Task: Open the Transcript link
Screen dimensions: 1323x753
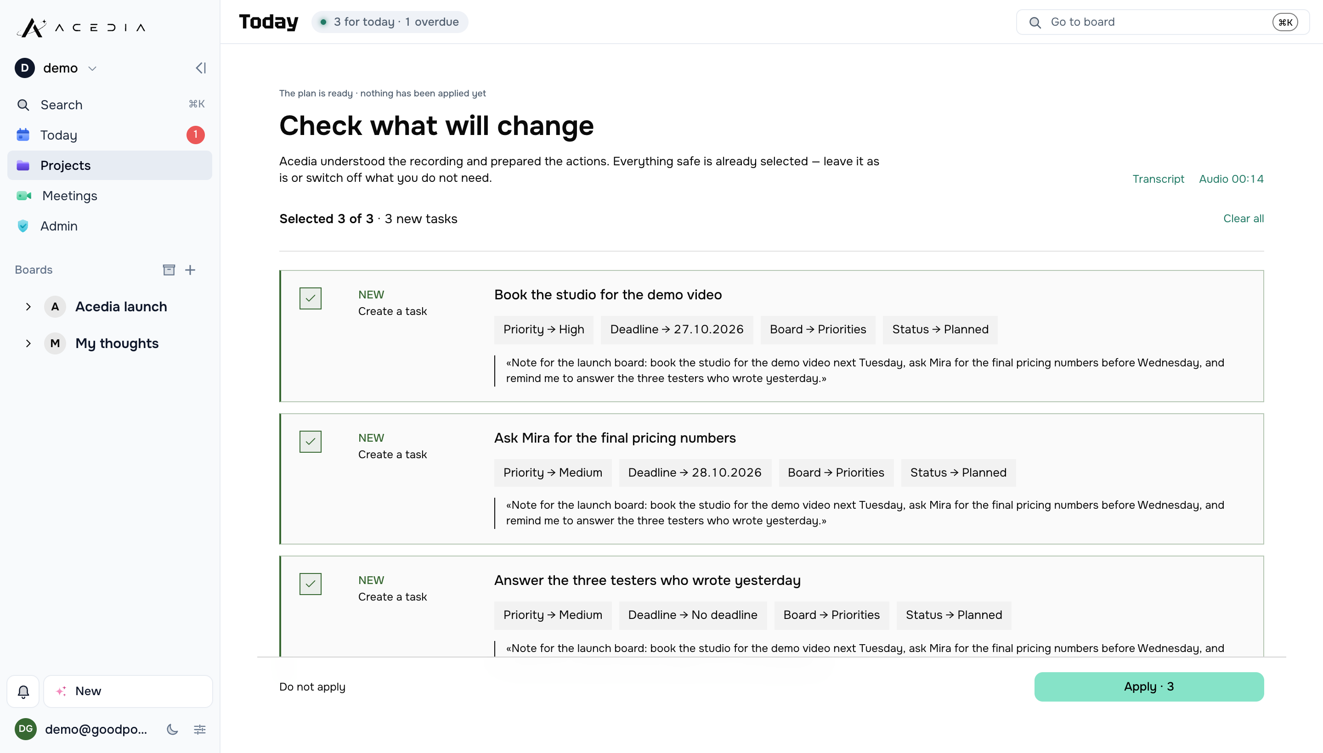Action: click(x=1158, y=179)
